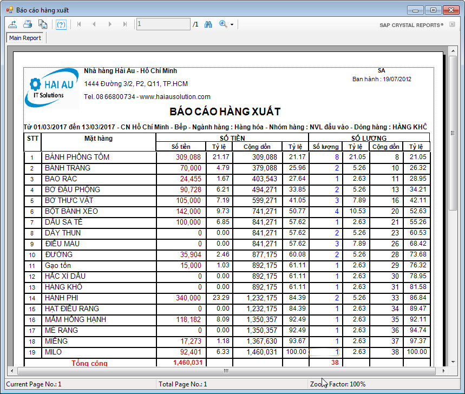Click the horizontal scrollbar thumb

pos(226,371)
